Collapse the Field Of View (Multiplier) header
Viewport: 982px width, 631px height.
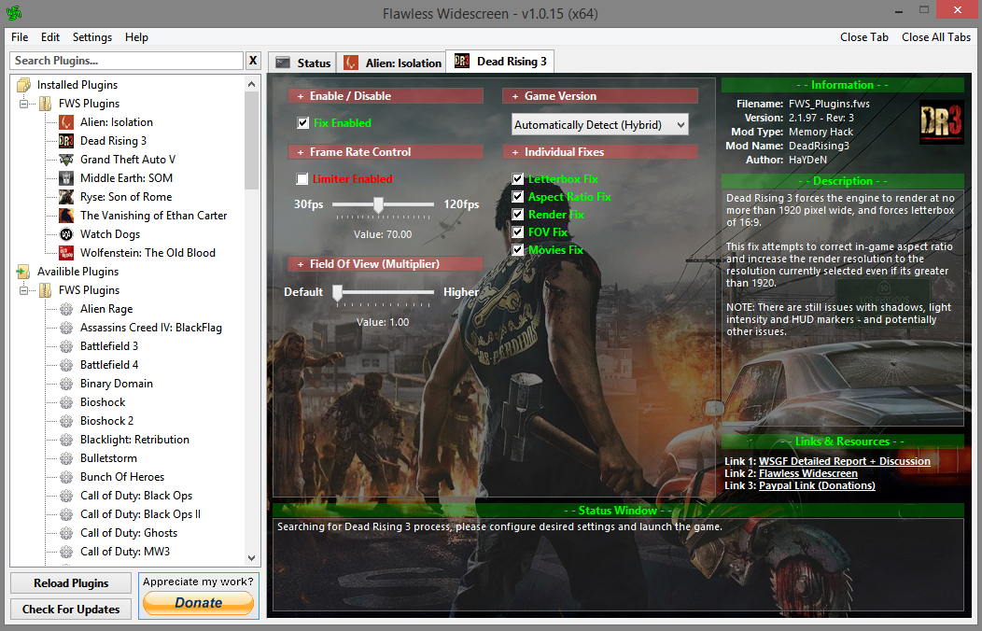tap(386, 264)
